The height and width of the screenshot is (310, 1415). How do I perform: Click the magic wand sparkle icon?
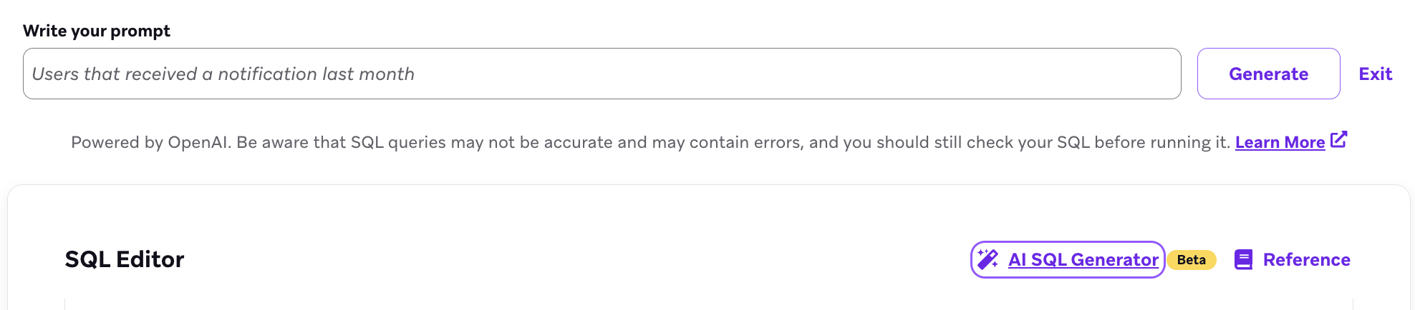[x=988, y=259]
